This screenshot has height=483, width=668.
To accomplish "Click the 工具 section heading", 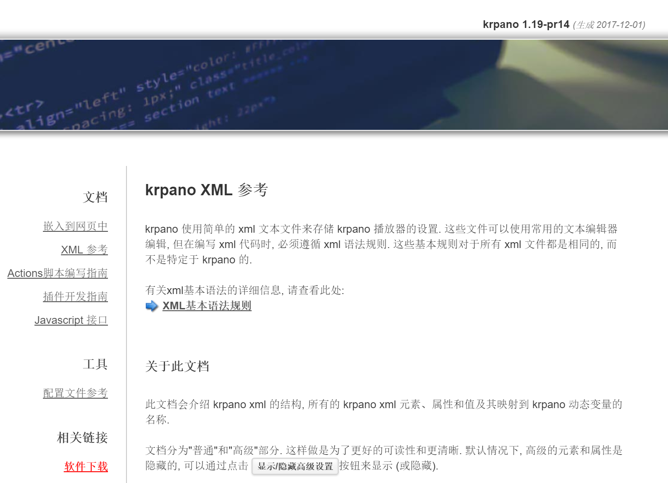I will pos(95,364).
